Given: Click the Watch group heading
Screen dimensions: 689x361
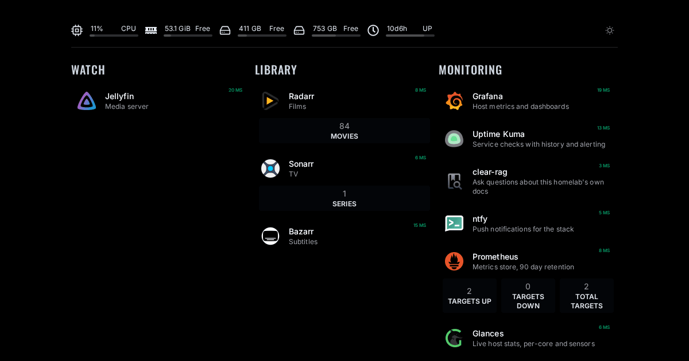Looking at the screenshot, I should [x=88, y=70].
